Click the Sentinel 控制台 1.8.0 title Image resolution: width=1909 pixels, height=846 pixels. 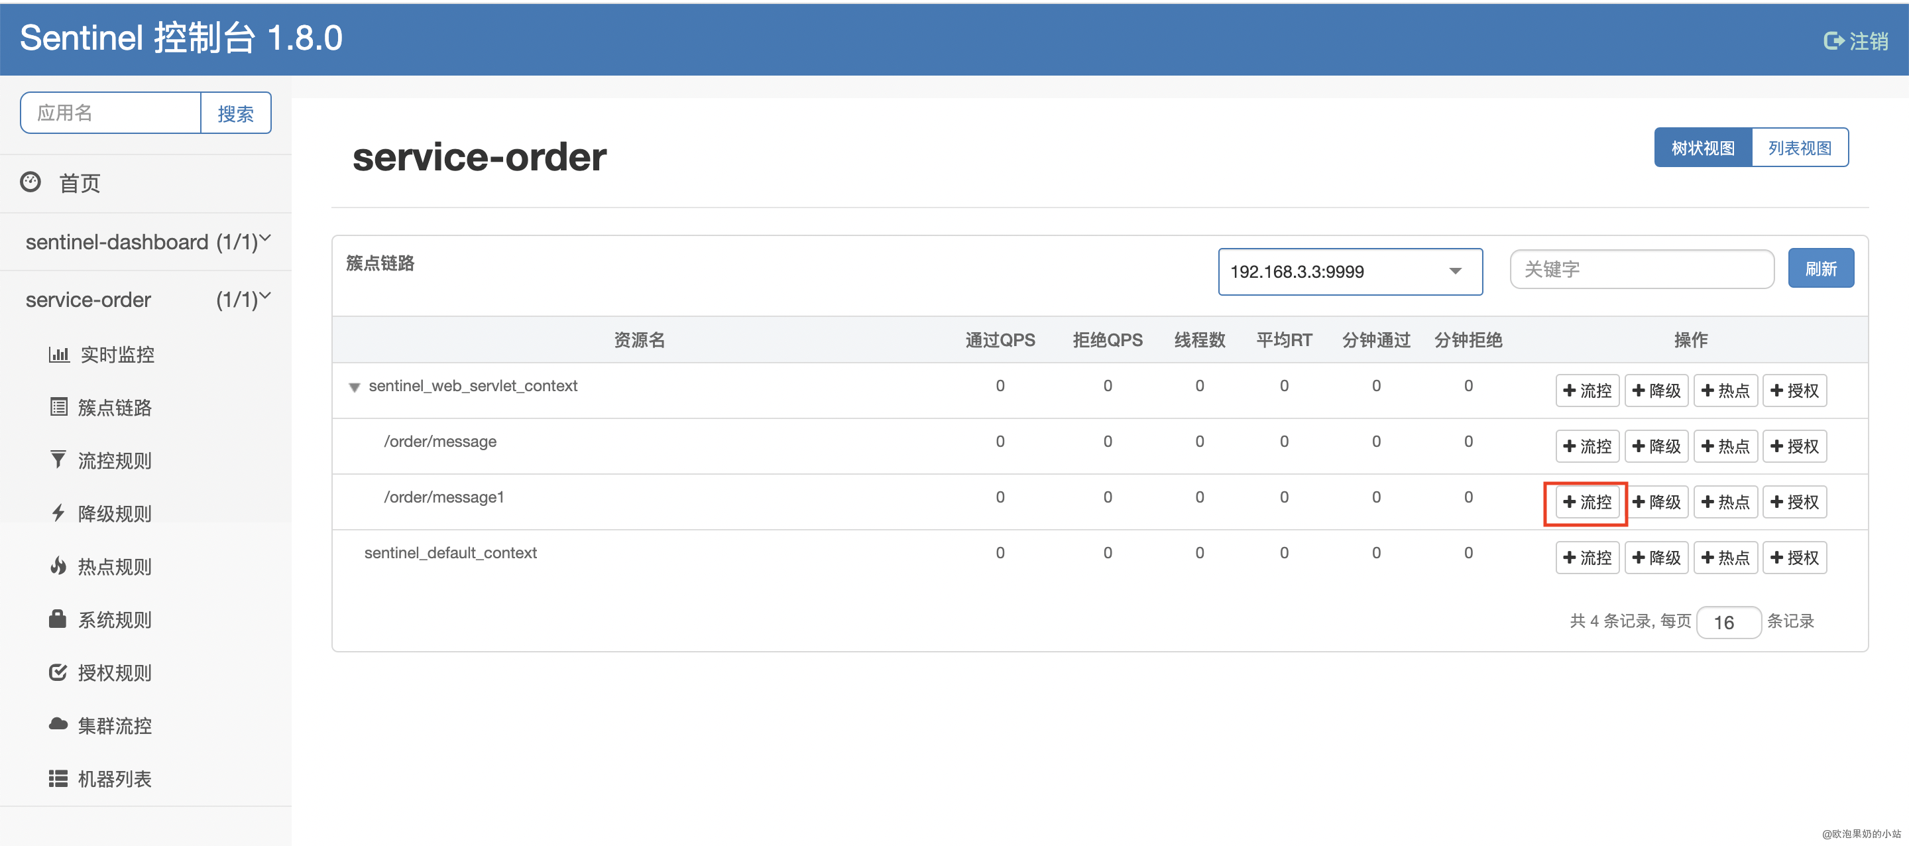(181, 38)
